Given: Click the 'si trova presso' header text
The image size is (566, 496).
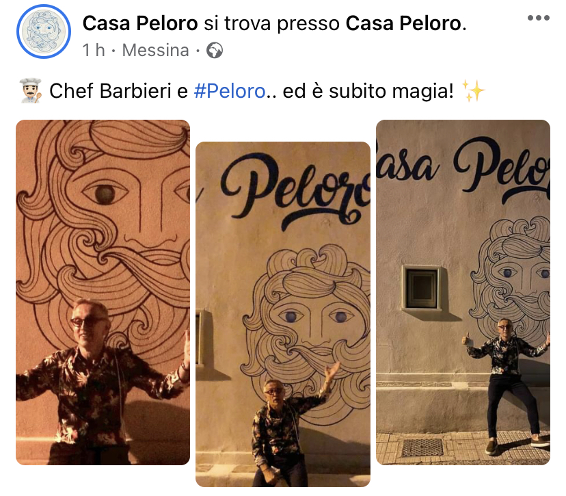Looking at the screenshot, I should (272, 23).
